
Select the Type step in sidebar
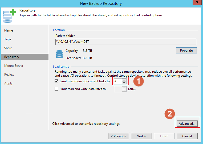8,39
